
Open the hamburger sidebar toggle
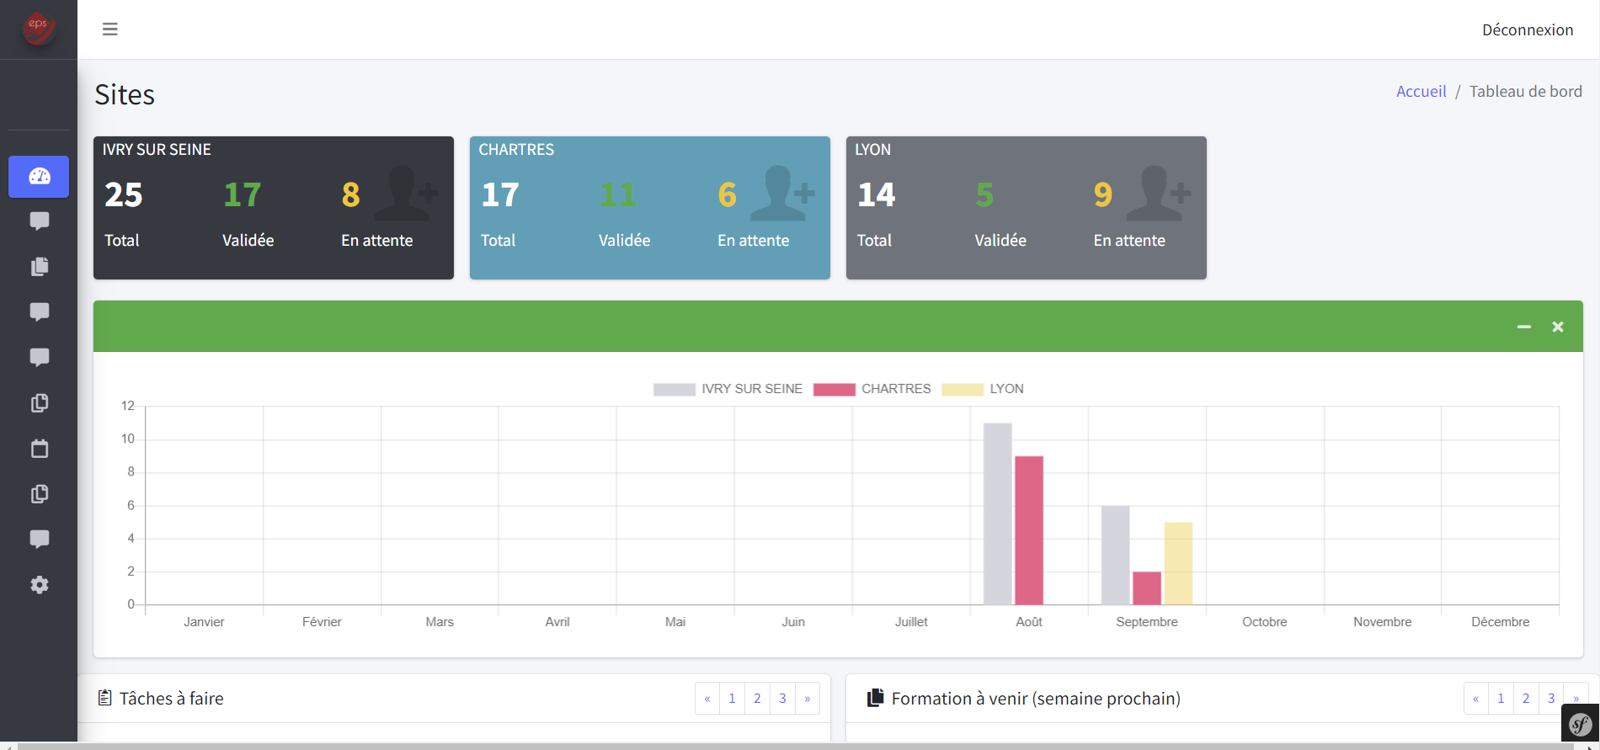click(109, 29)
